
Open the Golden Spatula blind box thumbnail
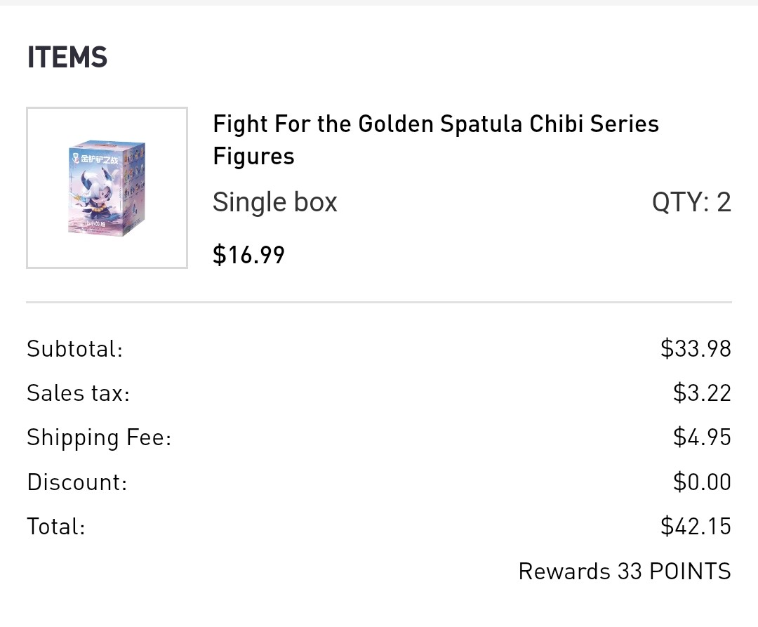[107, 187]
